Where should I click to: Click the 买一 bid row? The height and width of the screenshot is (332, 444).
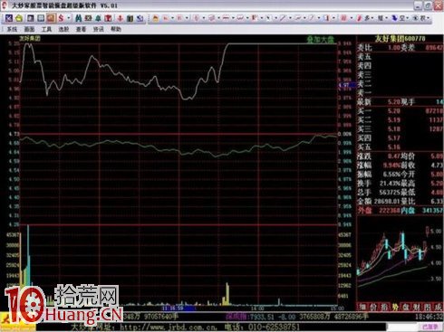[400, 111]
